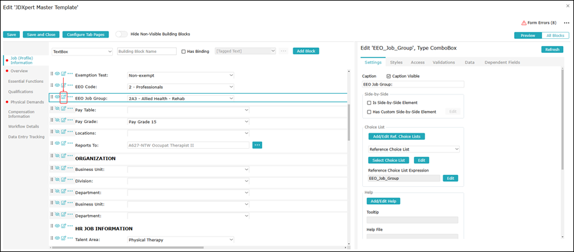The width and height of the screenshot is (574, 252).
Task: Open the Reference Choice List dropdown
Action: pyautogui.click(x=414, y=149)
